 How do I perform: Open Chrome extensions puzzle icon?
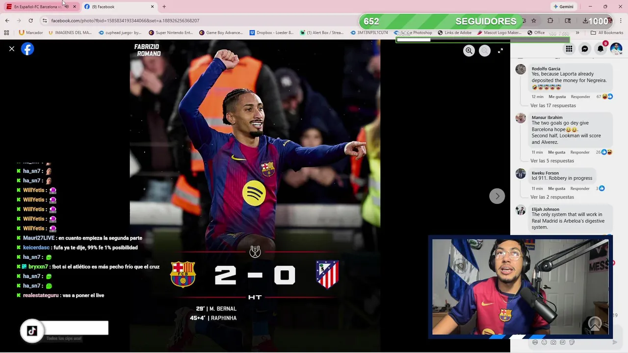(x=550, y=21)
